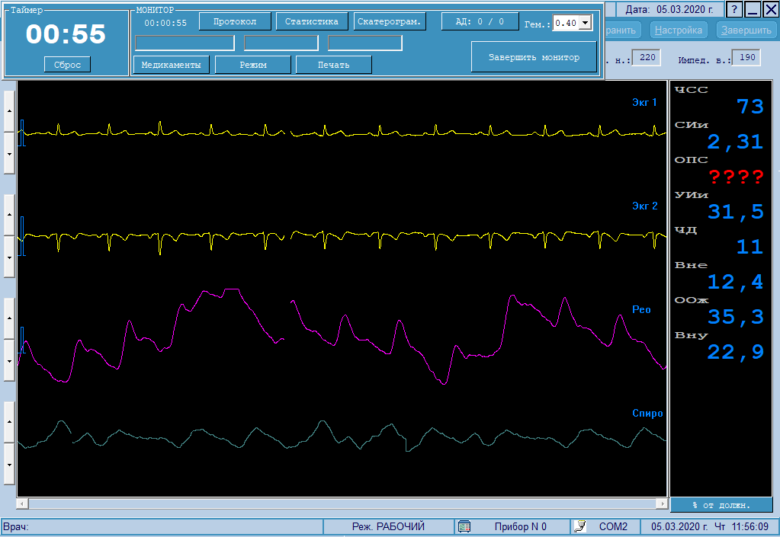The width and height of the screenshot is (780, 537).
Task: Click the 00:55 timer display
Action: point(66,34)
